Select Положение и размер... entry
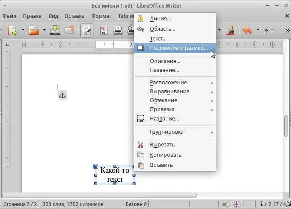 (175, 48)
